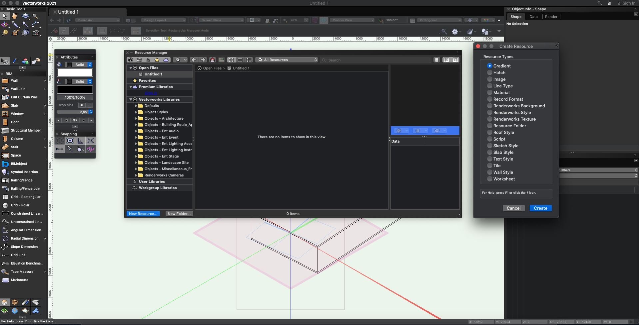The width and height of the screenshot is (639, 325).
Task: Click the Marionette tool icon
Action: [x=5, y=280]
